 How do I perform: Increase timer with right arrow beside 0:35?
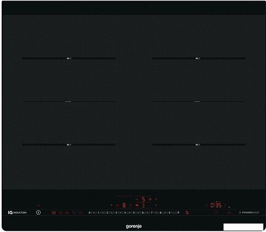coord(225,205)
